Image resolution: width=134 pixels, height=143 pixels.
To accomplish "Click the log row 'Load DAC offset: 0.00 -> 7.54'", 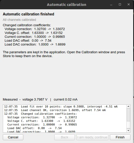I will [x=35, y=128].
